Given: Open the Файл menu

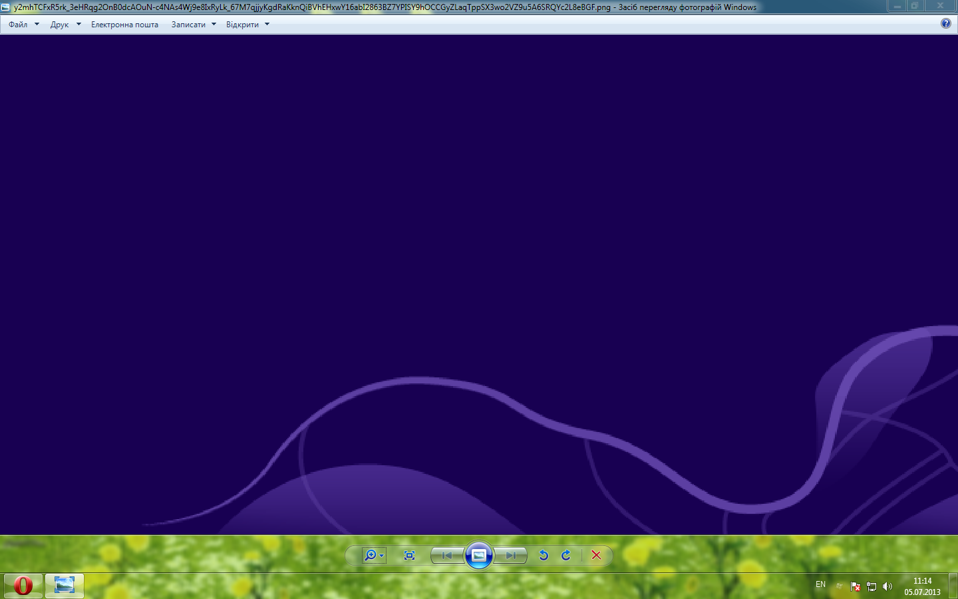Looking at the screenshot, I should 23,25.
